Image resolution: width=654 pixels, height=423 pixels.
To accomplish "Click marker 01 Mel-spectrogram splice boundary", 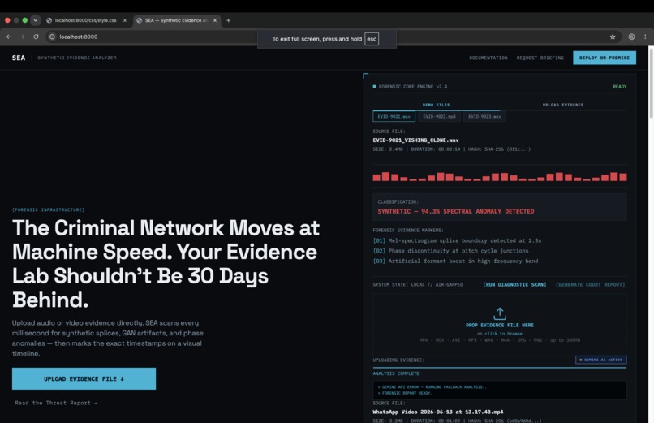I will click(x=457, y=240).
